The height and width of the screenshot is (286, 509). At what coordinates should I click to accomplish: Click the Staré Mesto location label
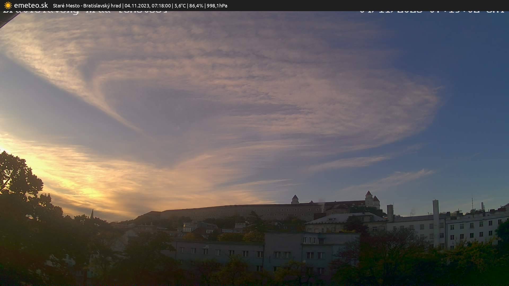click(x=66, y=6)
